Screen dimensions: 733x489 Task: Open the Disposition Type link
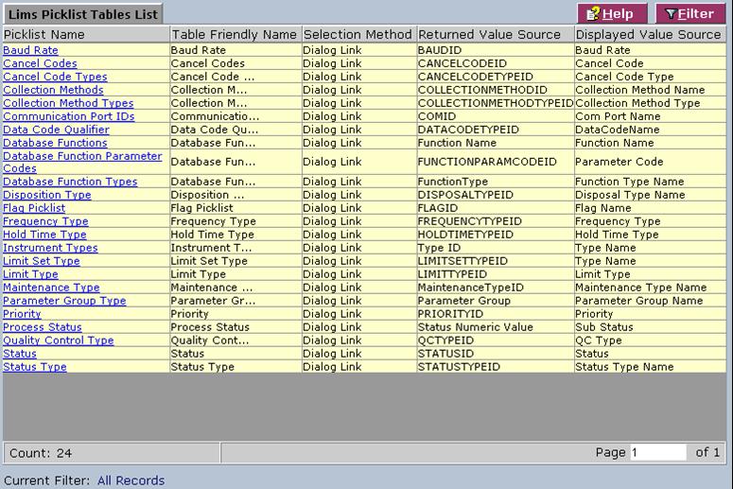[x=46, y=195]
